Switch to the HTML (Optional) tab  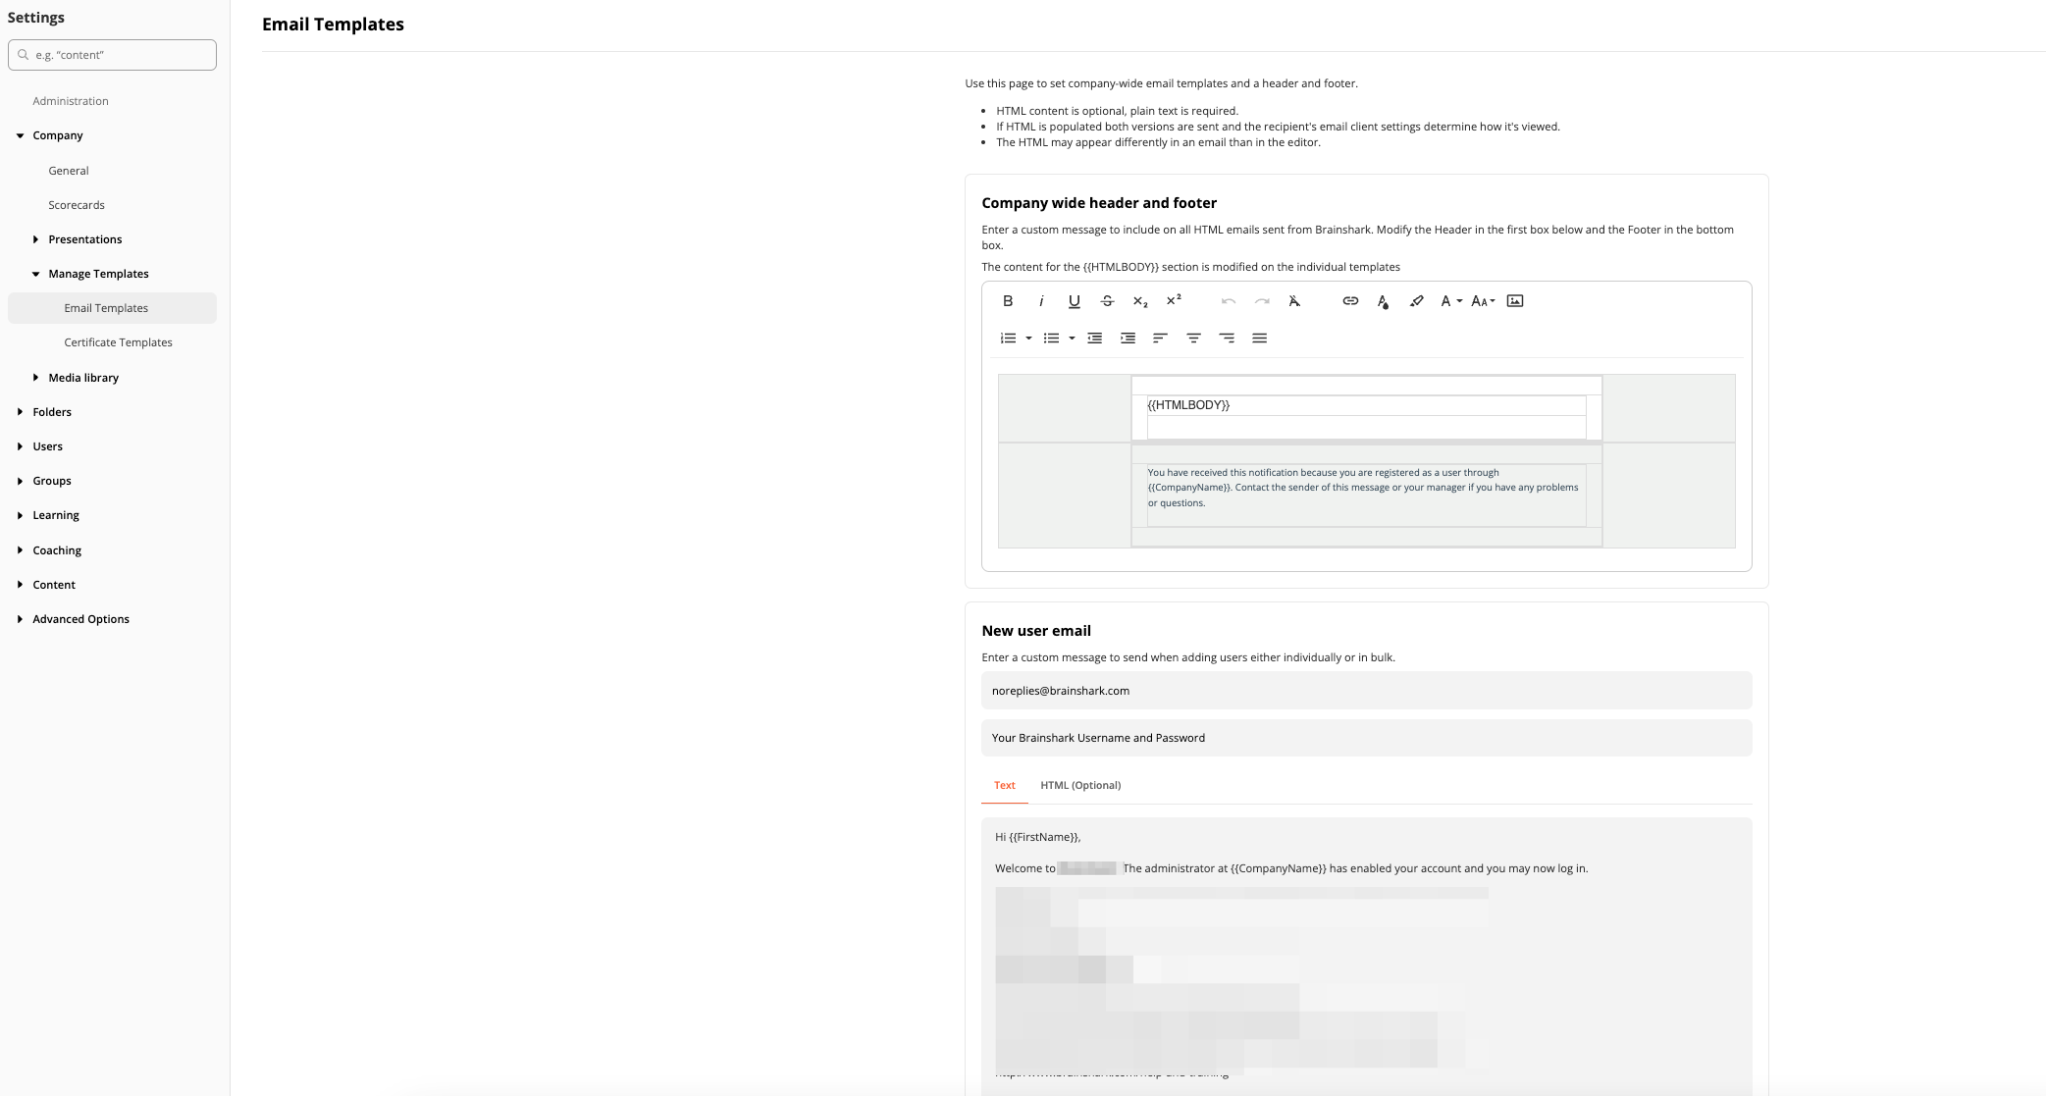(1080, 785)
